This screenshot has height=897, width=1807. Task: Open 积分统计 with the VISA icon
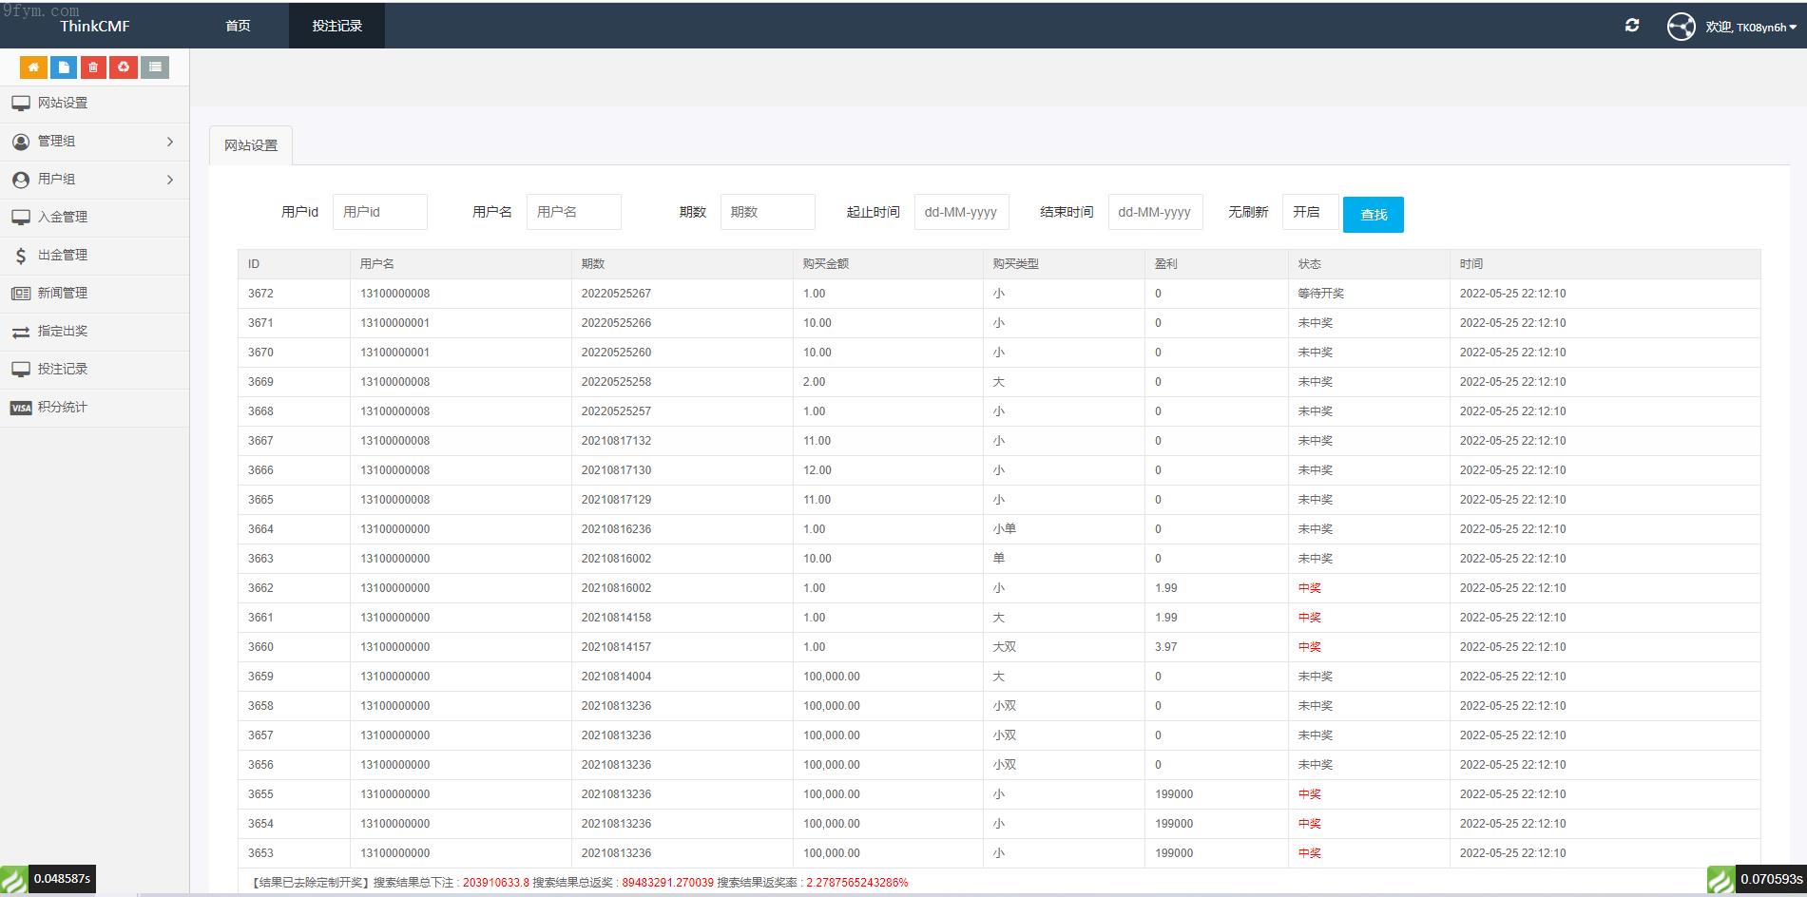point(63,408)
